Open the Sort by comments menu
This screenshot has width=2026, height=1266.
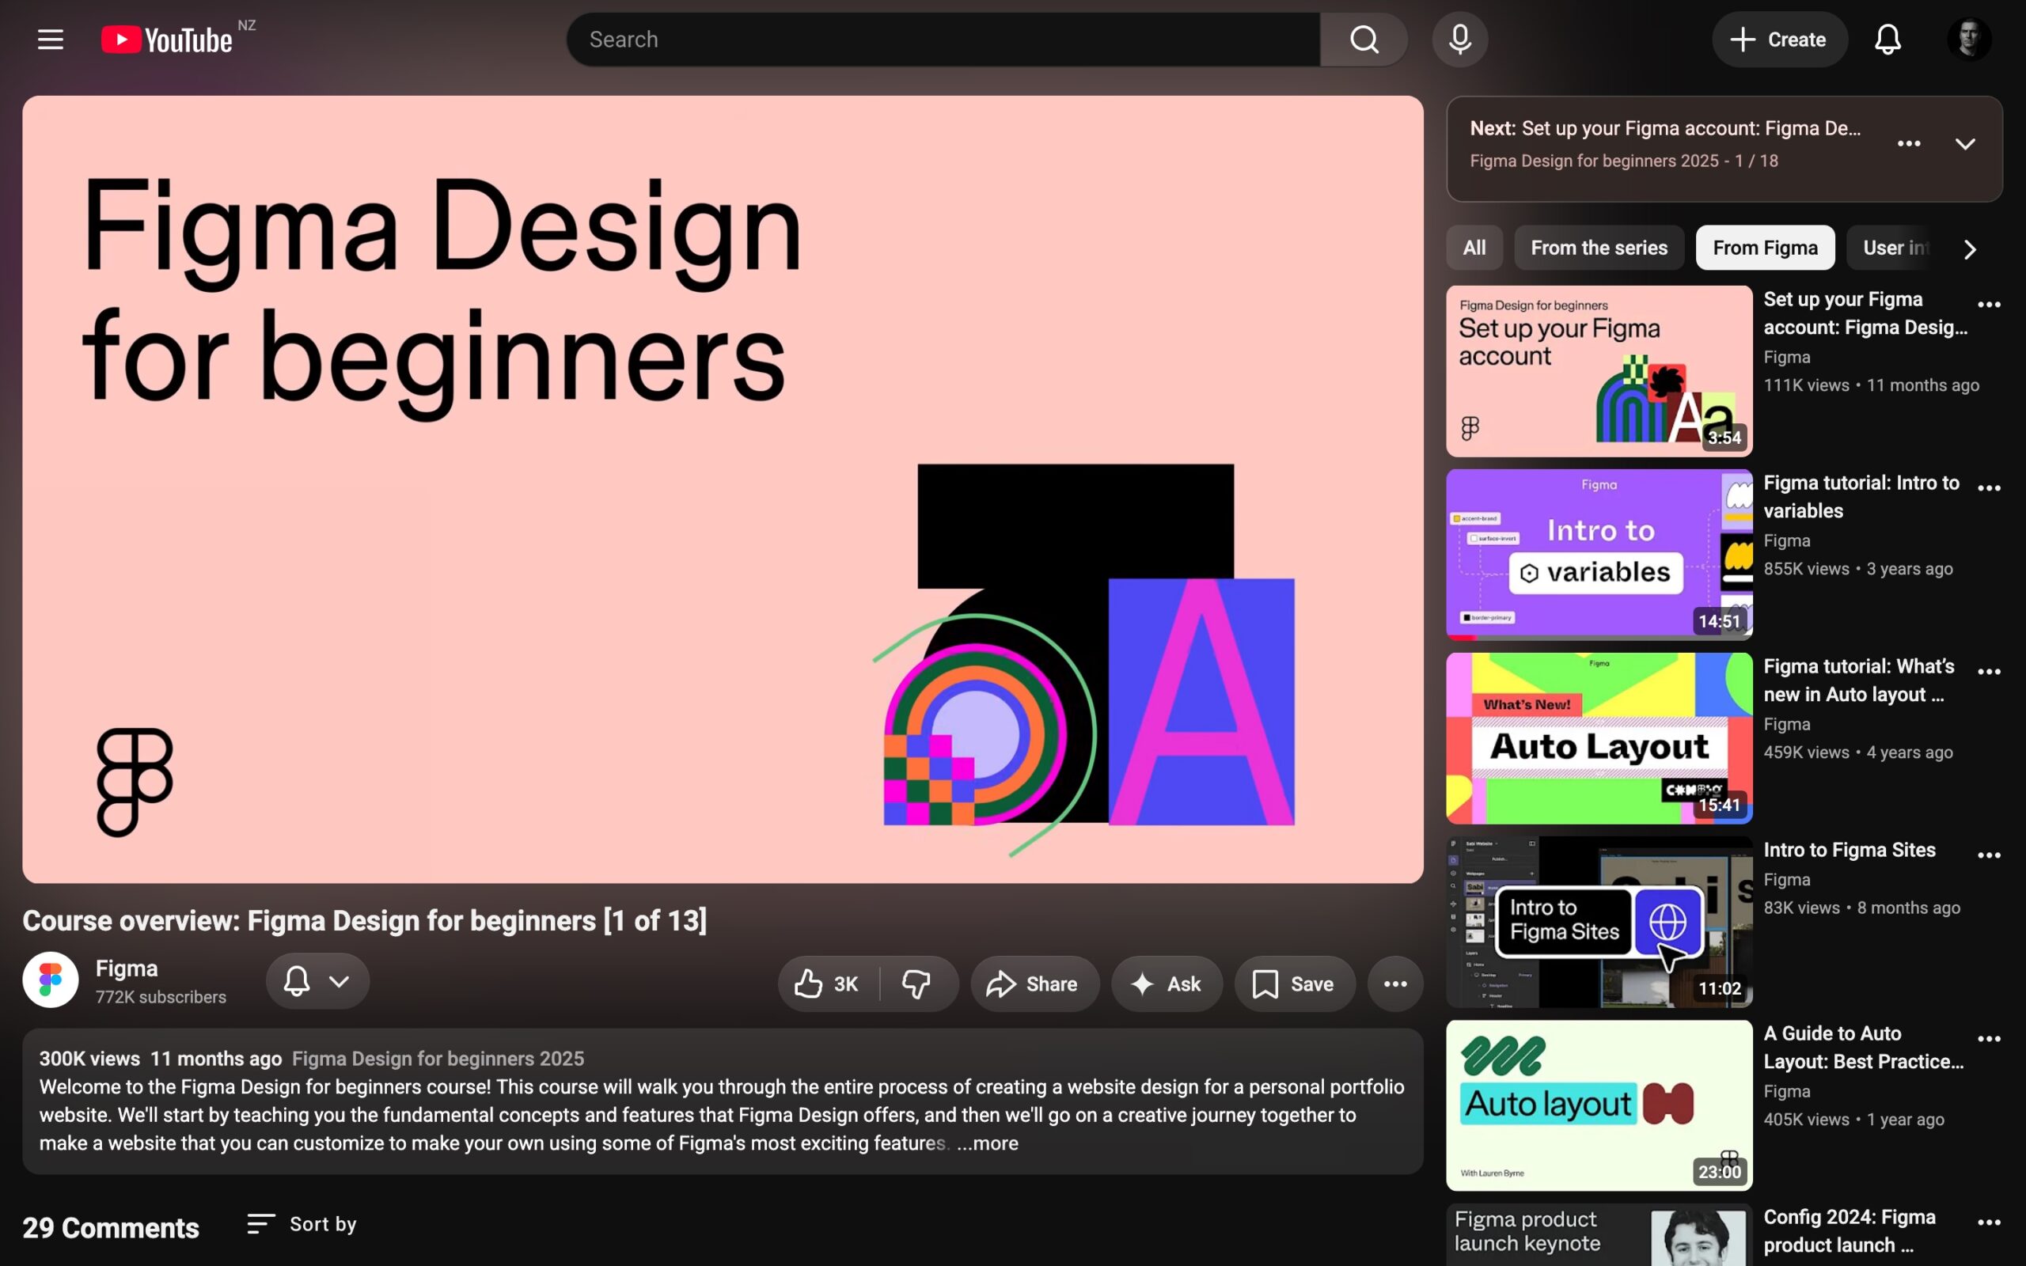point(302,1224)
